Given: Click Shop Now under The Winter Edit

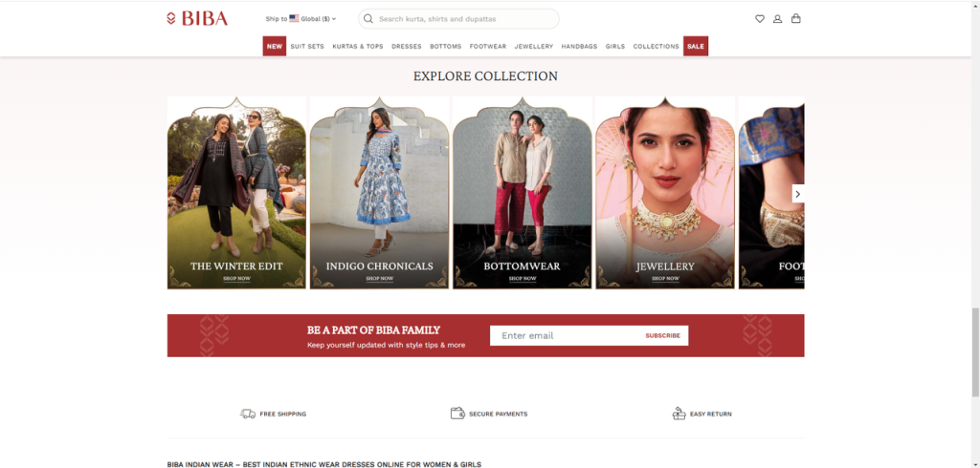Looking at the screenshot, I should 237,279.
